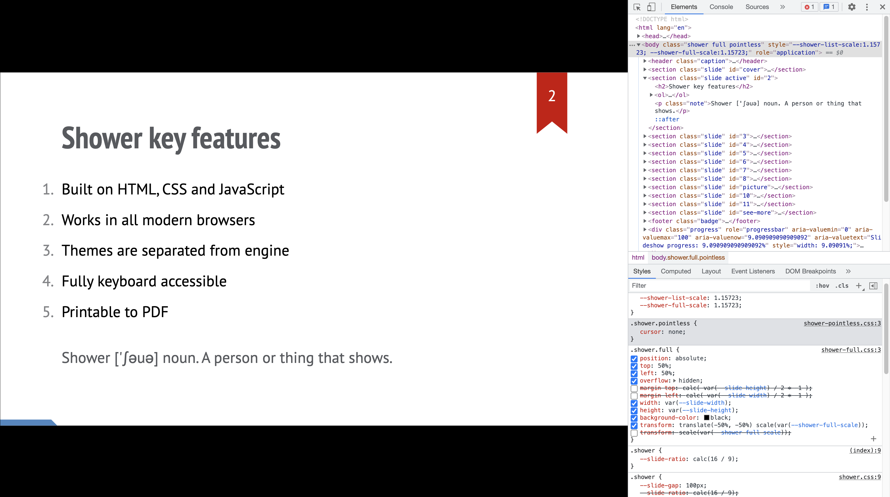This screenshot has height=497, width=890.
Task: Toggle the :hov element state button
Action: click(x=822, y=286)
